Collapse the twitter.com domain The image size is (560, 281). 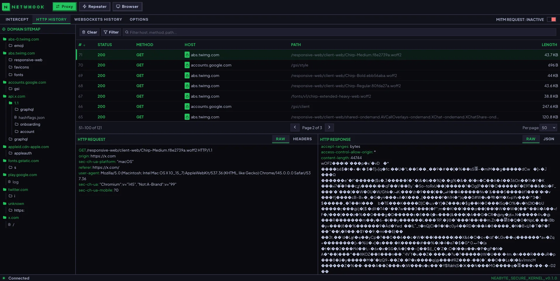[15, 189]
